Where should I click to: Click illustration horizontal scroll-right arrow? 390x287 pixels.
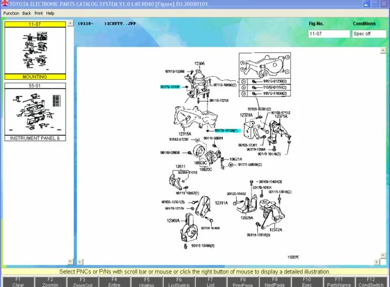click(x=377, y=262)
